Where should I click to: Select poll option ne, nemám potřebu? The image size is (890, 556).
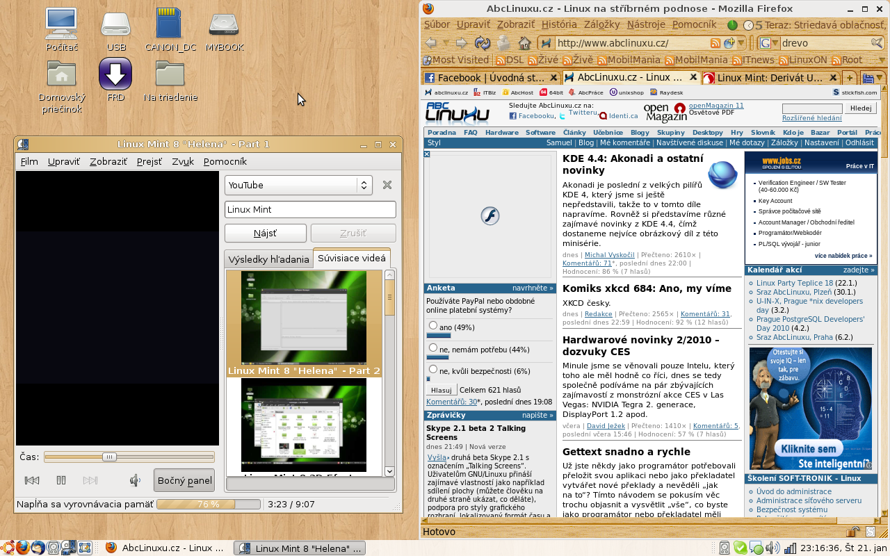433,348
